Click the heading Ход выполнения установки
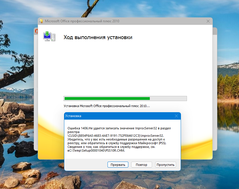The image size is (239, 189). pyautogui.click(x=98, y=37)
